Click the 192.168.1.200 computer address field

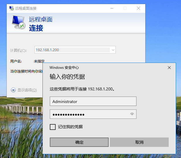[72, 50]
